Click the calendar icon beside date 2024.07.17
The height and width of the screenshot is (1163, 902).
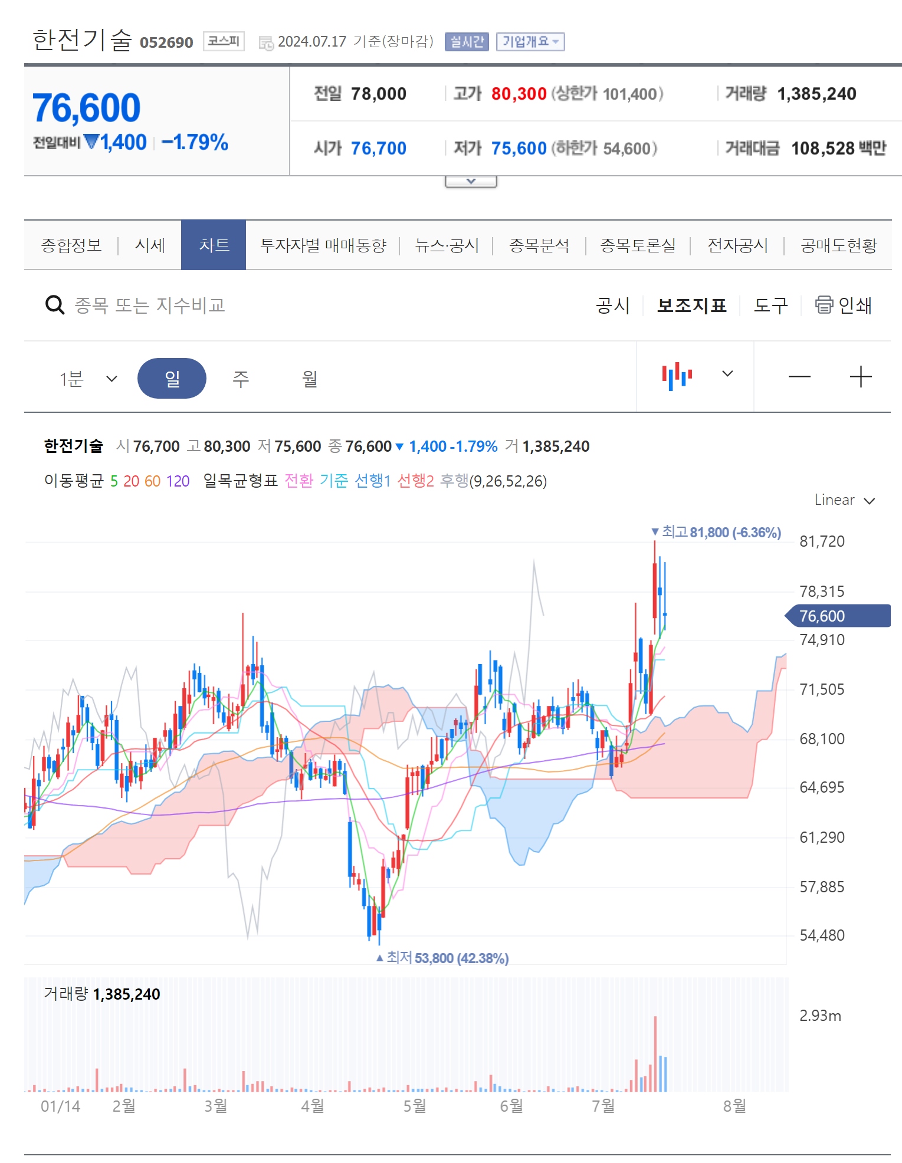pos(265,41)
